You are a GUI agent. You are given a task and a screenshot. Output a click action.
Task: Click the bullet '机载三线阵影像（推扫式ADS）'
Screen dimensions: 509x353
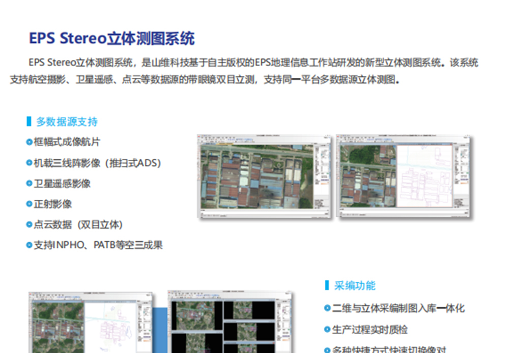tap(98, 163)
